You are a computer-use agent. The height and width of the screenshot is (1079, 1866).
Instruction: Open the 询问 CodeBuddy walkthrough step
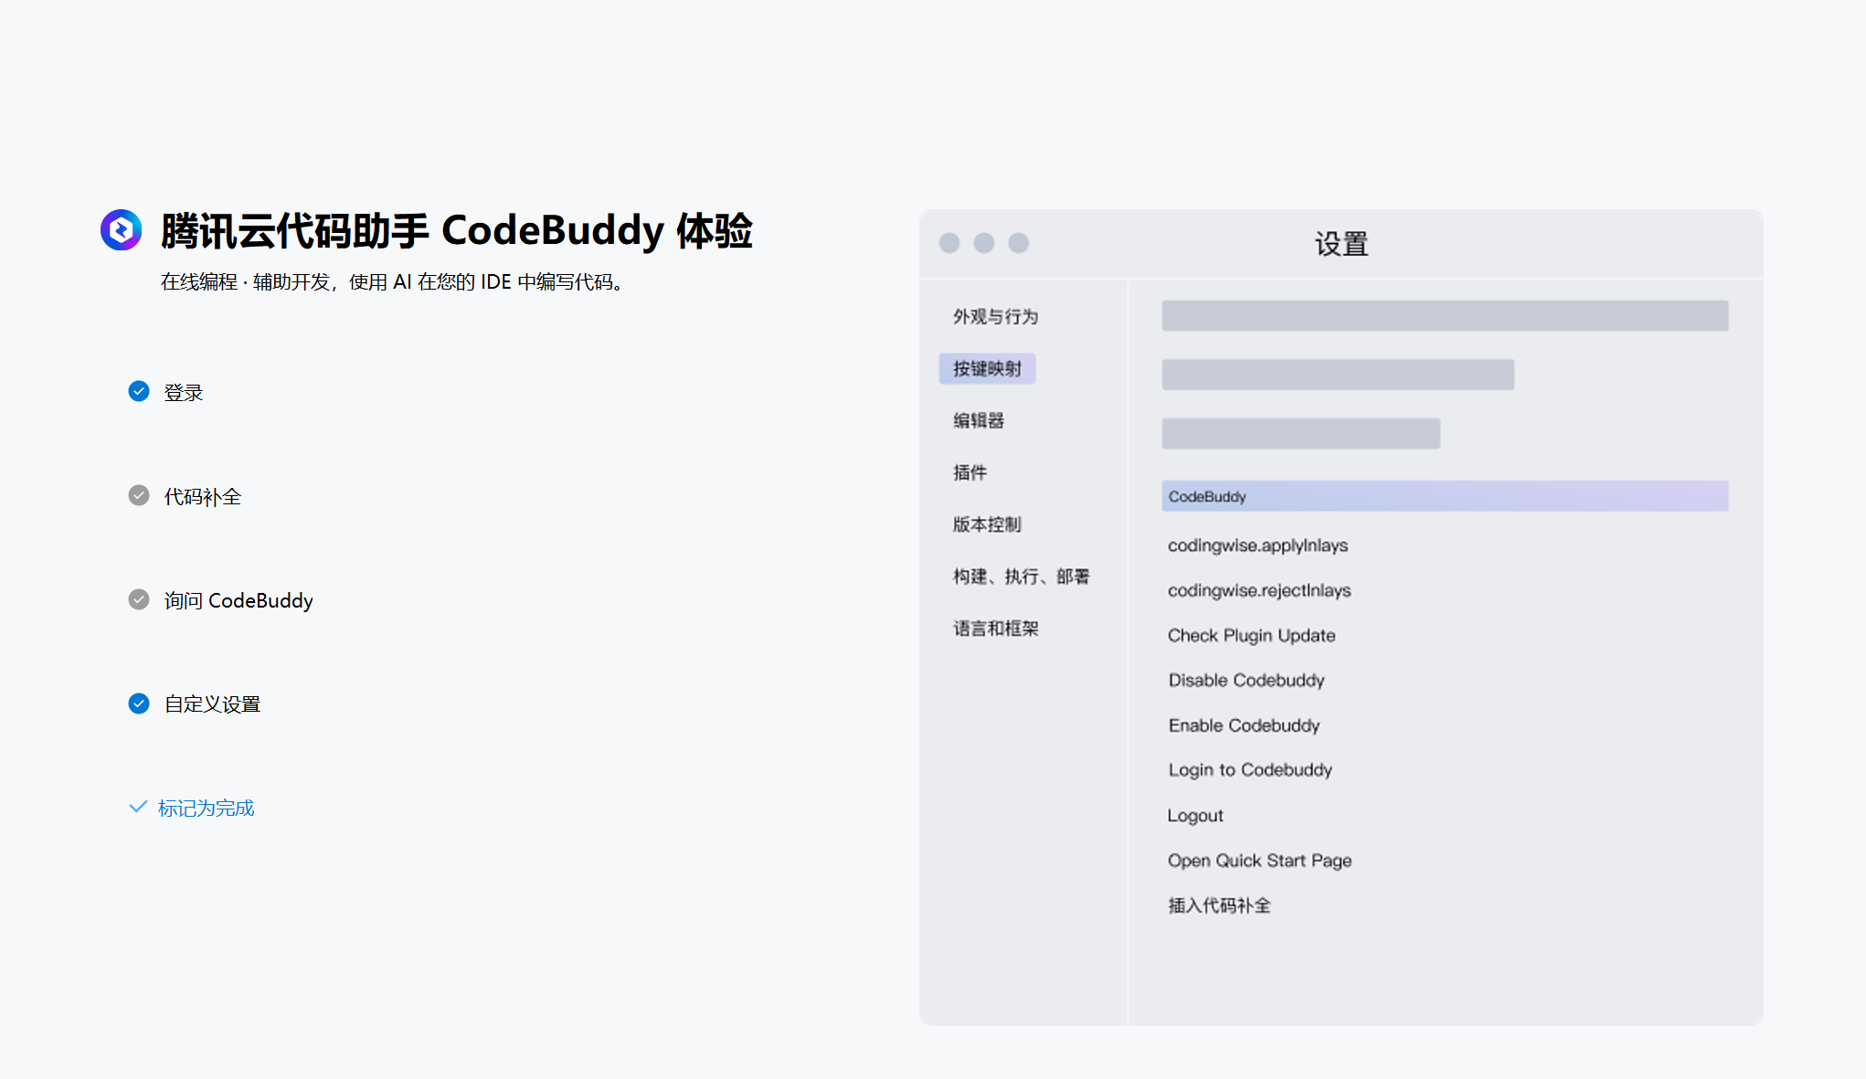239,600
